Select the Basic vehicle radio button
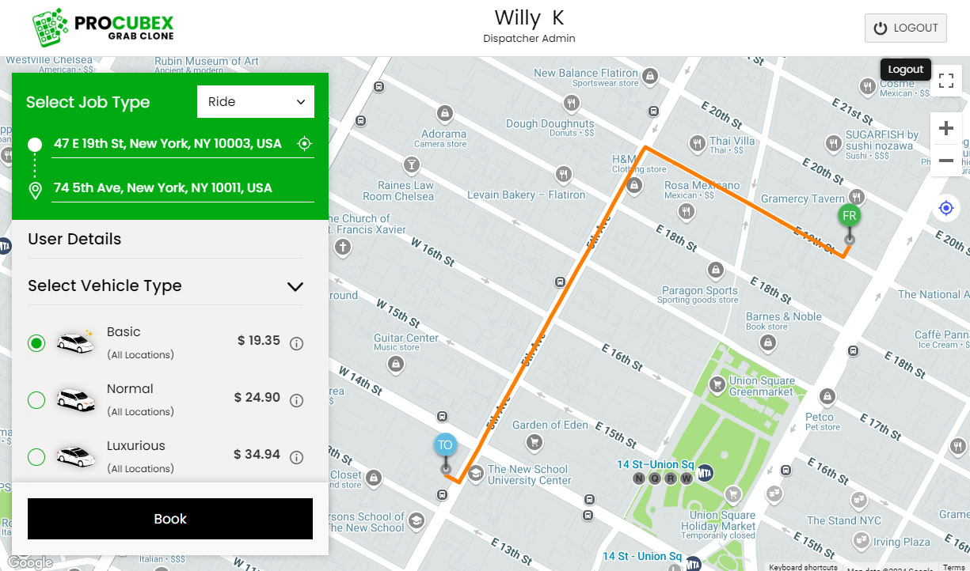The height and width of the screenshot is (571, 970). tap(36, 343)
